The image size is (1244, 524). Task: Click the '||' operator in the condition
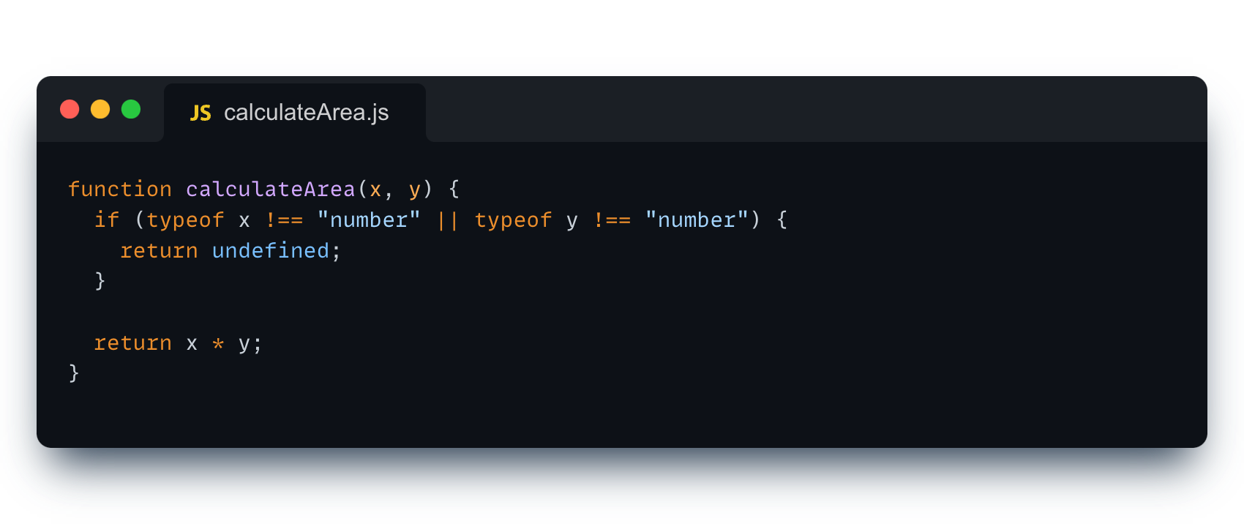tap(447, 220)
